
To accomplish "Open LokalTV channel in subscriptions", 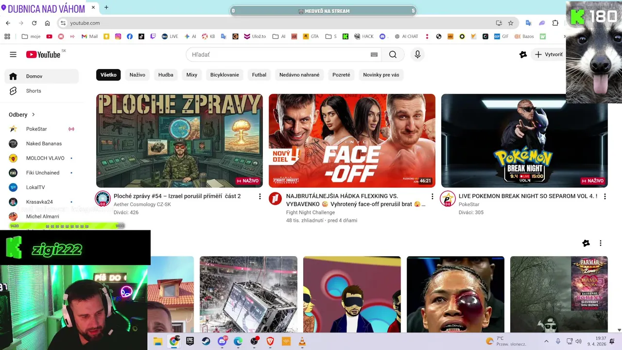I will click(41, 187).
